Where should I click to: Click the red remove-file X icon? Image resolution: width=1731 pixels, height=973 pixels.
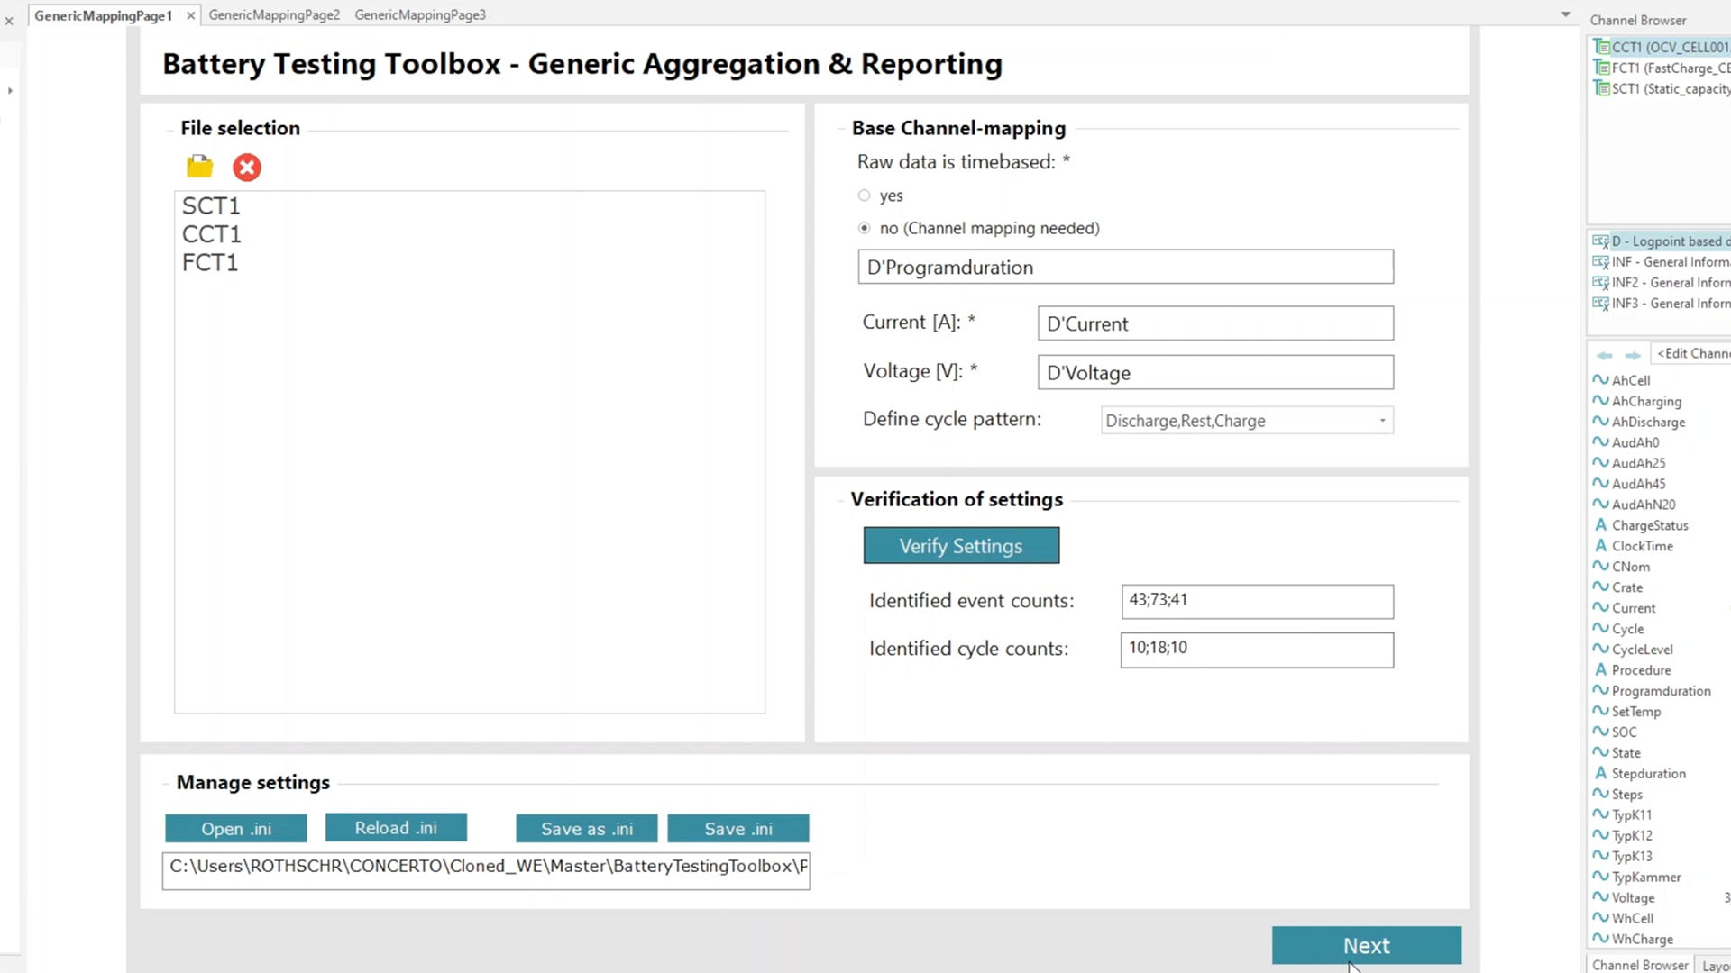(246, 168)
